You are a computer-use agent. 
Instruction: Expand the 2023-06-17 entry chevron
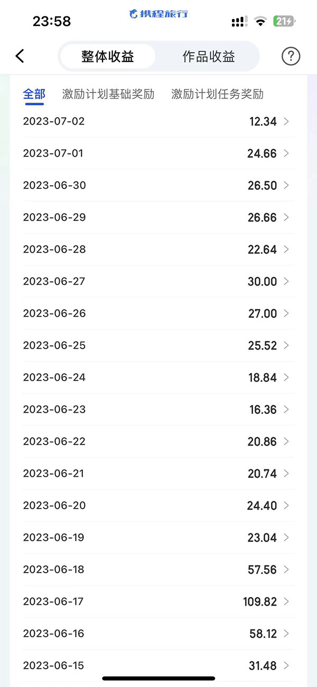coord(286,601)
